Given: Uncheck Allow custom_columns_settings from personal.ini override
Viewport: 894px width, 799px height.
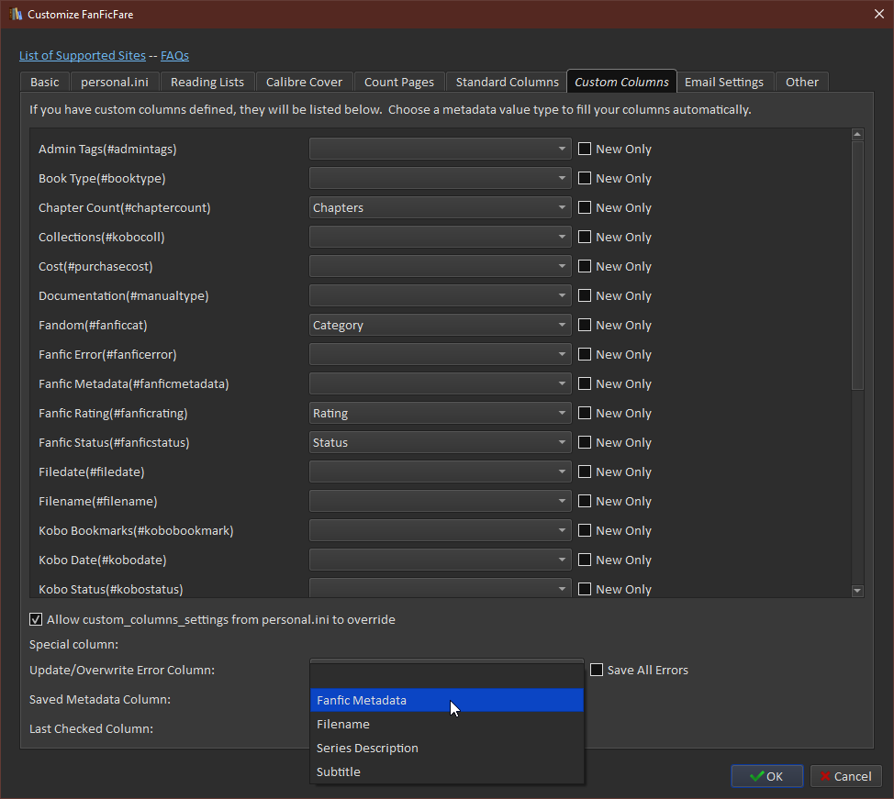Looking at the screenshot, I should [37, 620].
